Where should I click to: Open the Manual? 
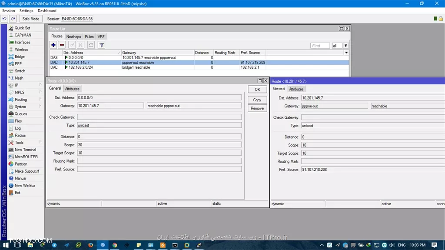[x=20, y=178]
